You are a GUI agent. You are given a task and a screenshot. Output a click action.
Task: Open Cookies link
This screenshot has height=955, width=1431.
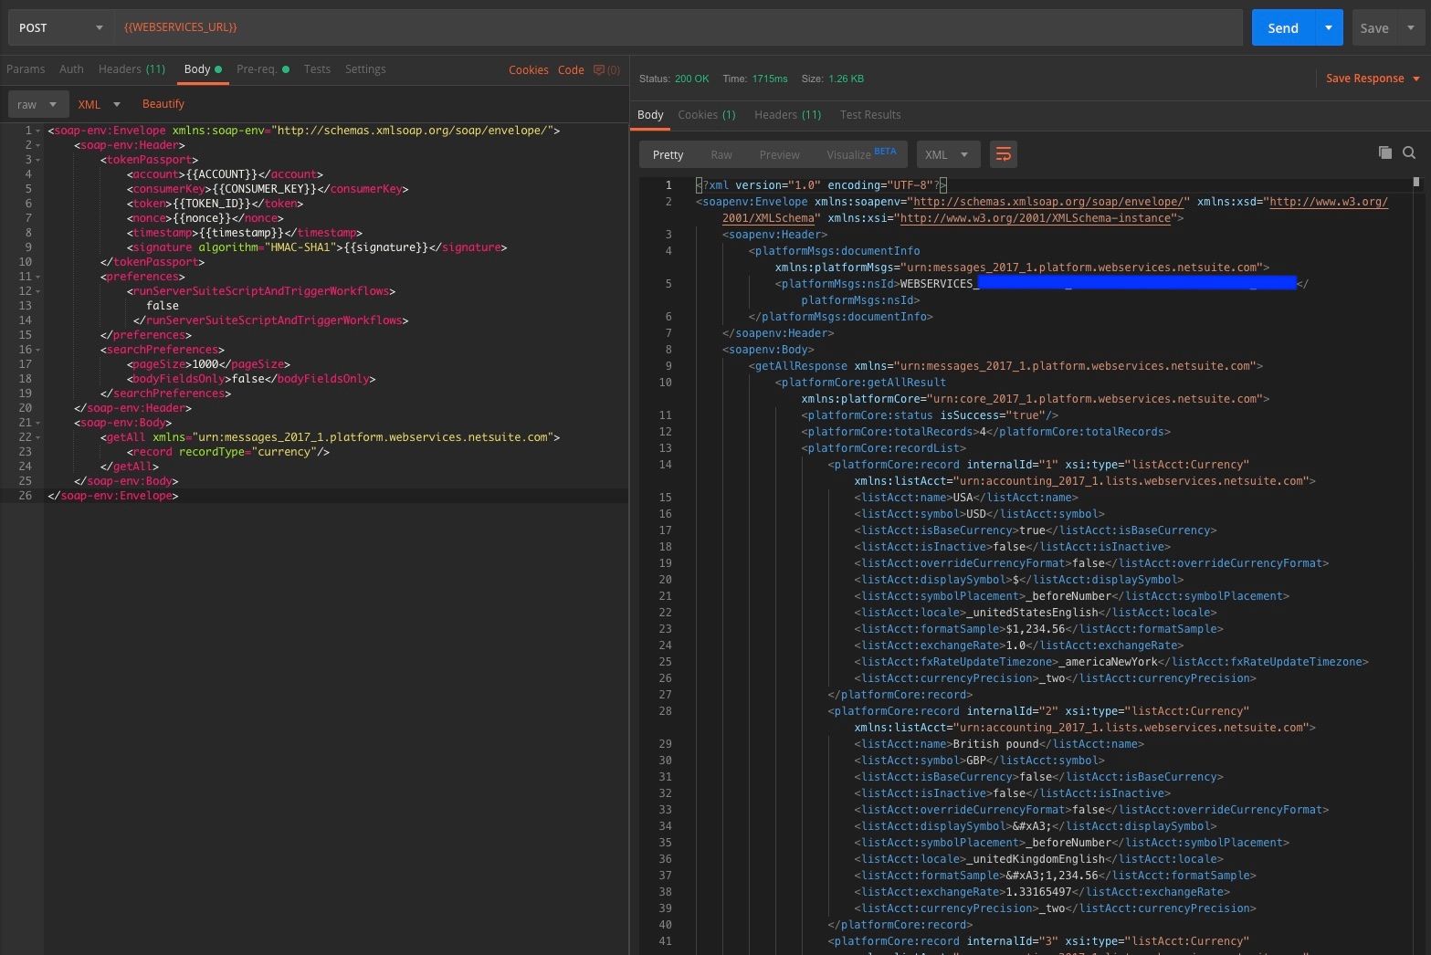tap(529, 69)
